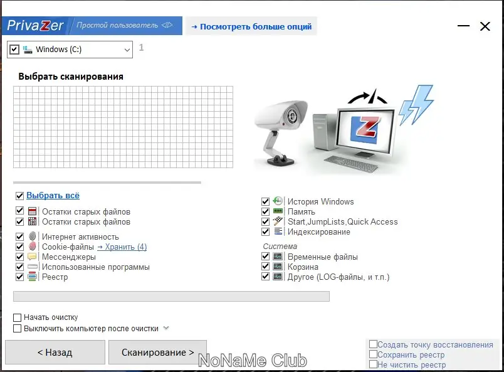Viewport: 504px width, 372px height.
Task: Uncheck the Memory checkbox
Action: [x=265, y=211]
